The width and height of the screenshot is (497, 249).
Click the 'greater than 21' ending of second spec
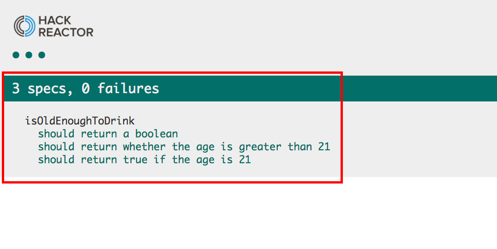tap(285, 147)
